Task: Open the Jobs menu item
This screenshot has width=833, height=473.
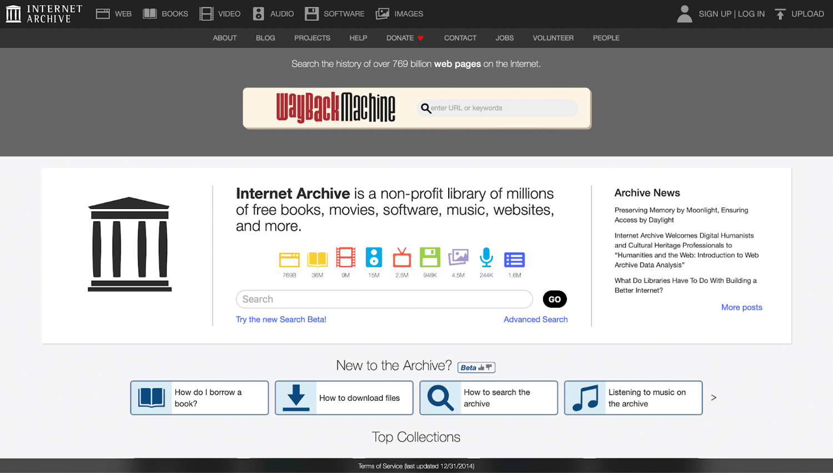Action: point(505,38)
